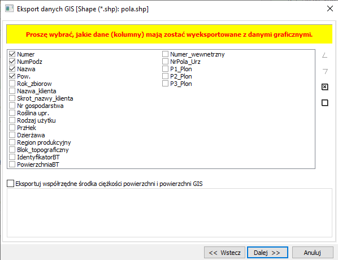Toggle Eksportuj współrzędne środka ciężkości checkbox
Viewport: 338px width, 260px height.
point(10,184)
